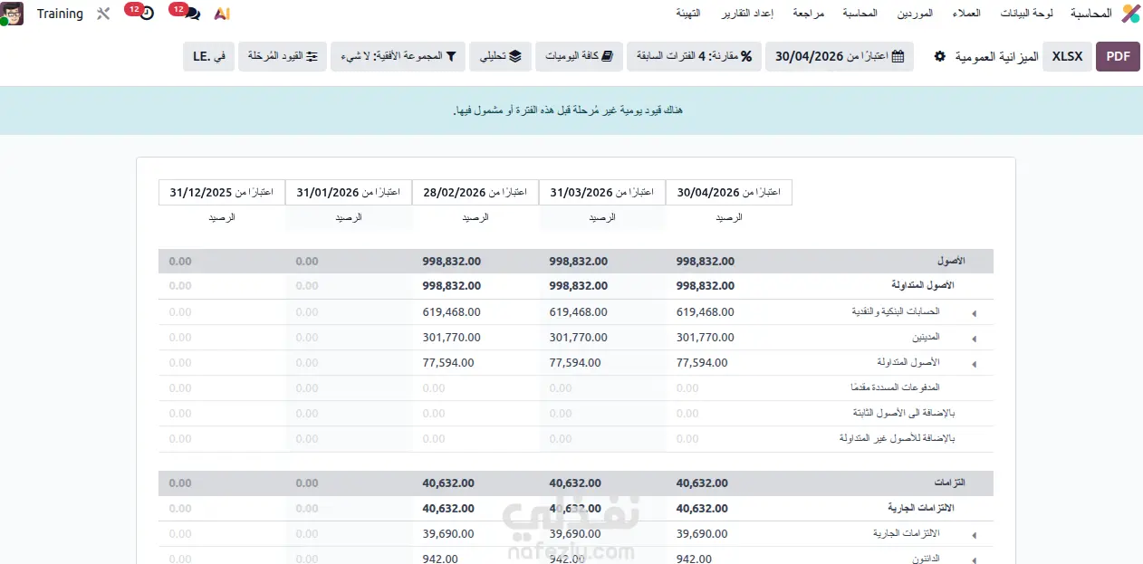Open the في .LE rounding filter
This screenshot has width=1143, height=564.
208,56
